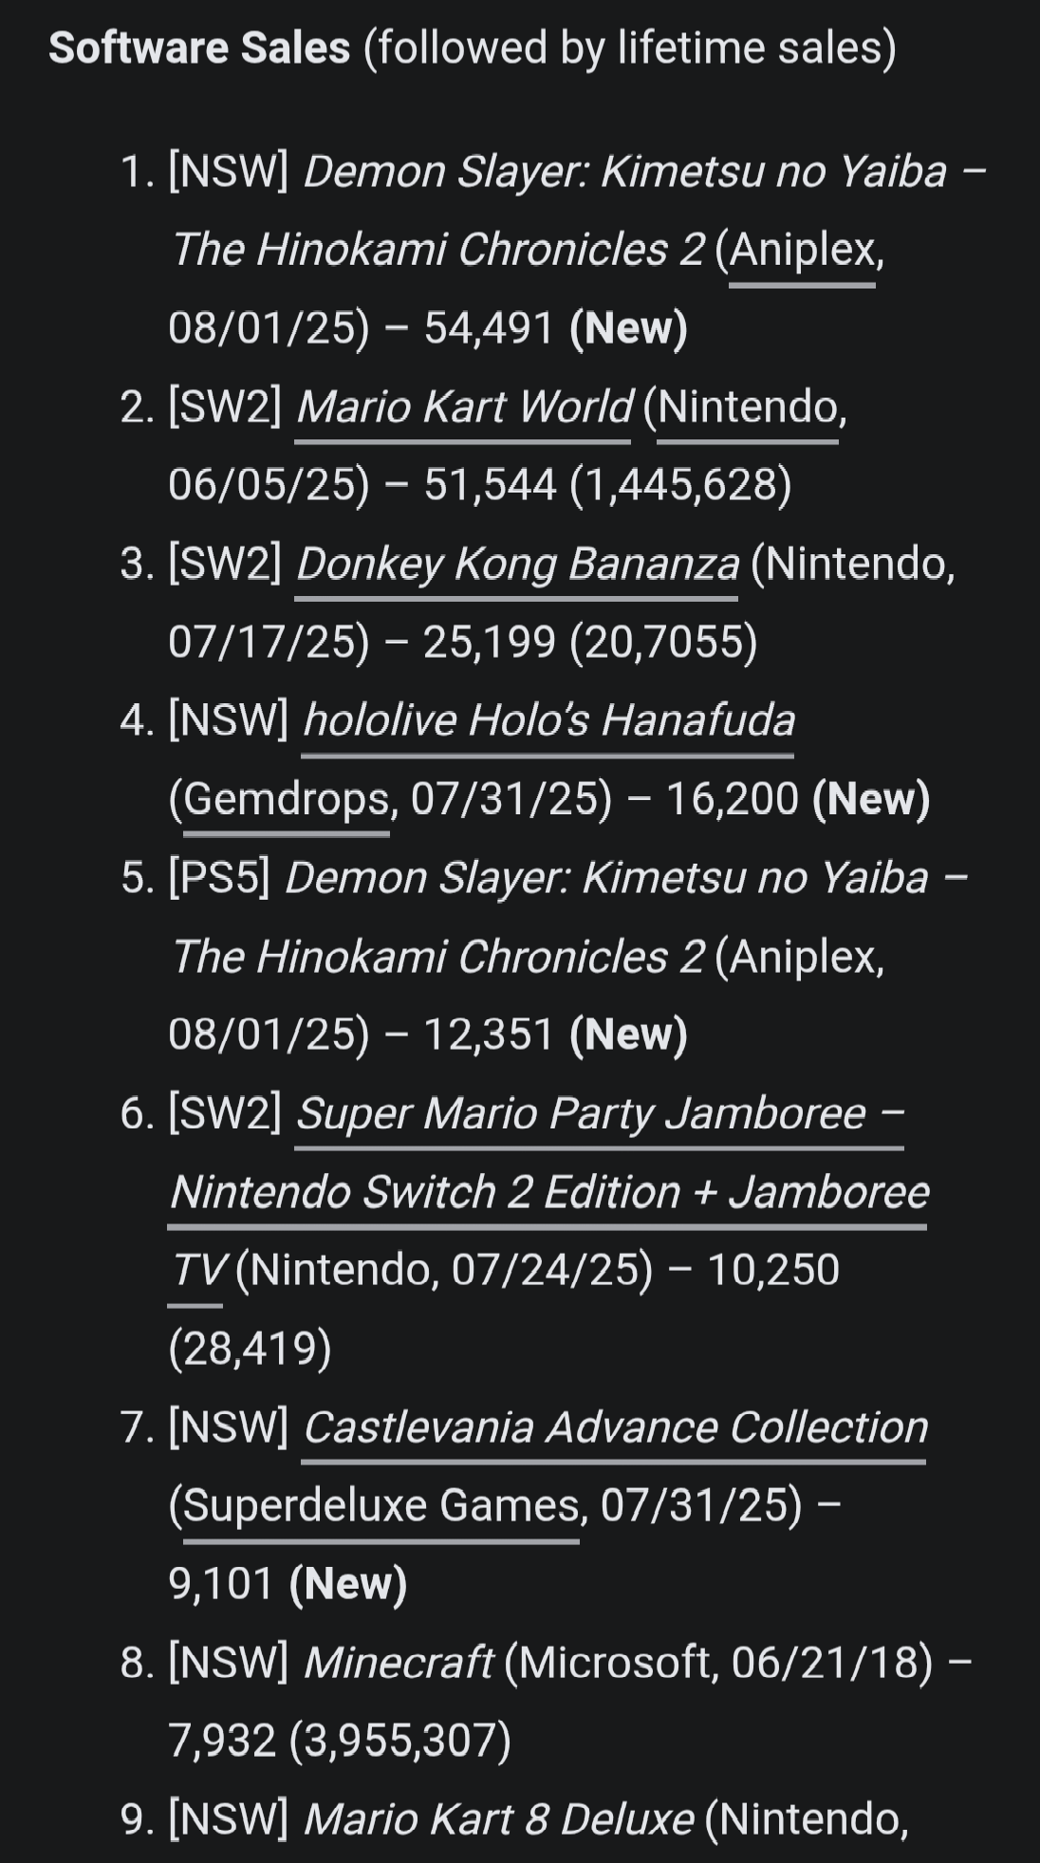Visit the Superdeluxe Games publisher link
This screenshot has width=1040, height=1863.
[x=381, y=1506]
